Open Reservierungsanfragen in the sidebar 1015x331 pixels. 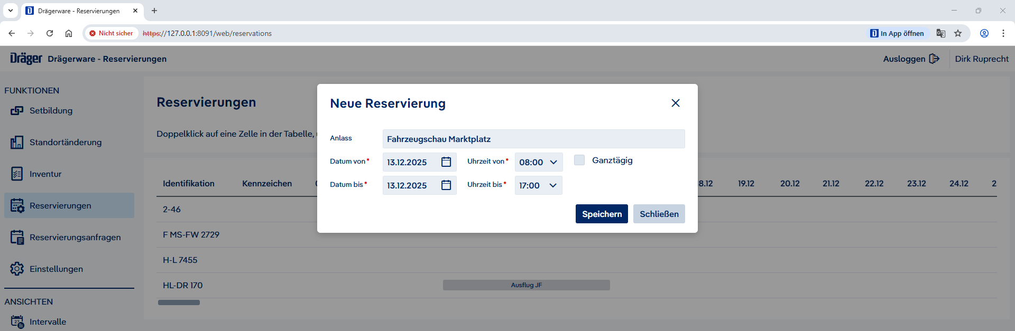click(x=75, y=238)
